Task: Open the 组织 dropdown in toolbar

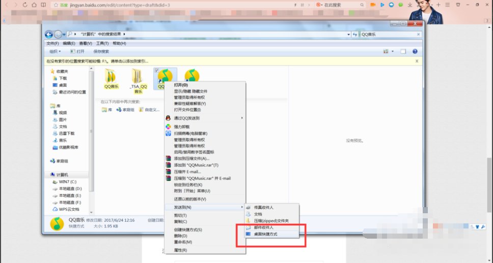Action: click(x=54, y=51)
